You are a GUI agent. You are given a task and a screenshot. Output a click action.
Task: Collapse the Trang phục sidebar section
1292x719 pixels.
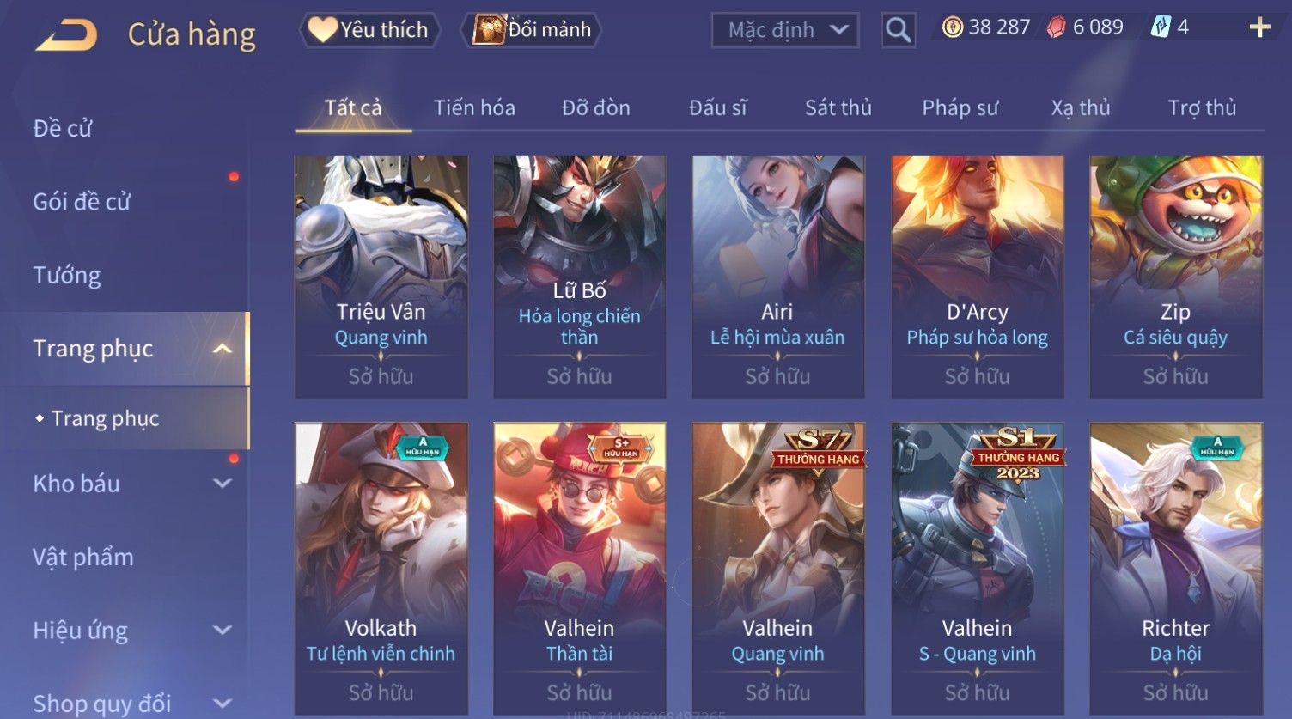click(x=222, y=349)
